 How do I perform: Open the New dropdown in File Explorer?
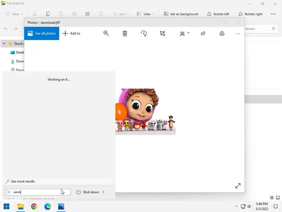[14, 14]
